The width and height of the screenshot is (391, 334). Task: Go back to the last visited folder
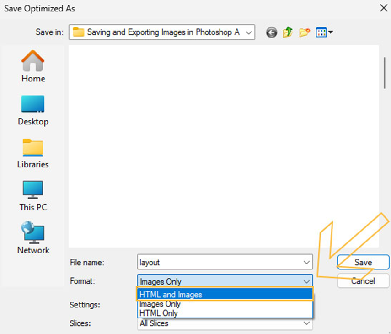tap(272, 32)
